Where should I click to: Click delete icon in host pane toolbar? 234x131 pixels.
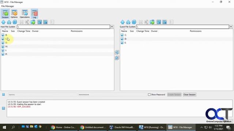(x=22, y=22)
